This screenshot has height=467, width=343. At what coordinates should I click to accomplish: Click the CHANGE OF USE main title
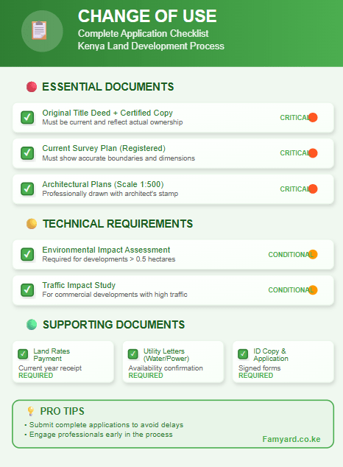(147, 16)
